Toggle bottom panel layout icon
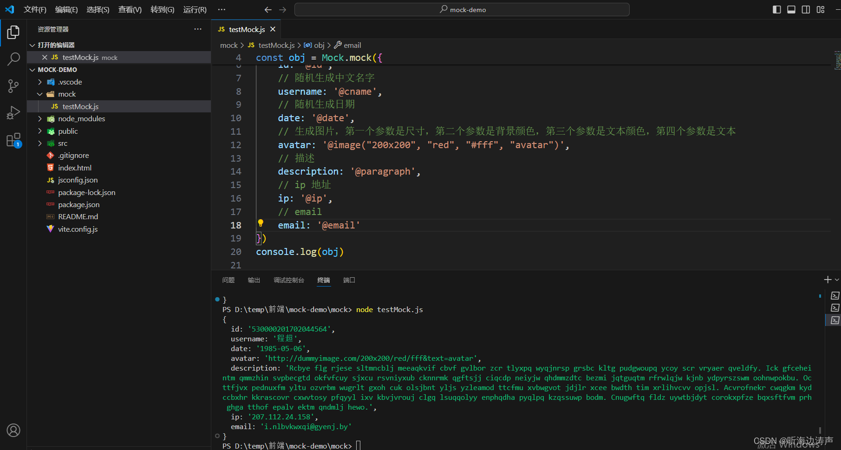This screenshot has height=450, width=841. tap(791, 10)
